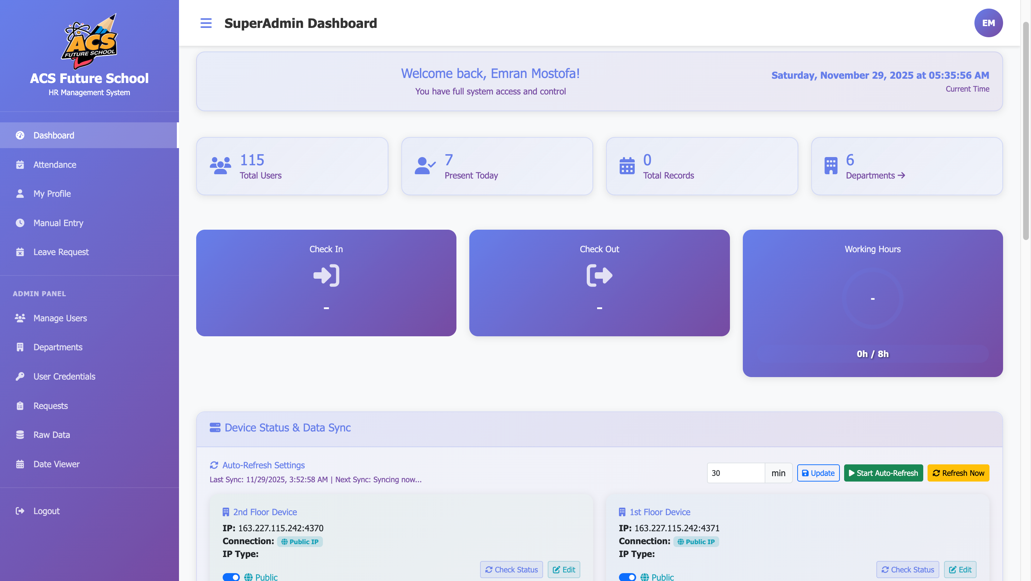Open Manage Users in the Admin Panel

(60, 318)
